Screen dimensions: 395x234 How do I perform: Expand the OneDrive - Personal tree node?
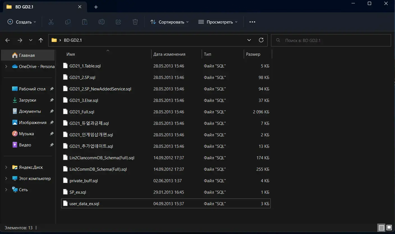6,66
